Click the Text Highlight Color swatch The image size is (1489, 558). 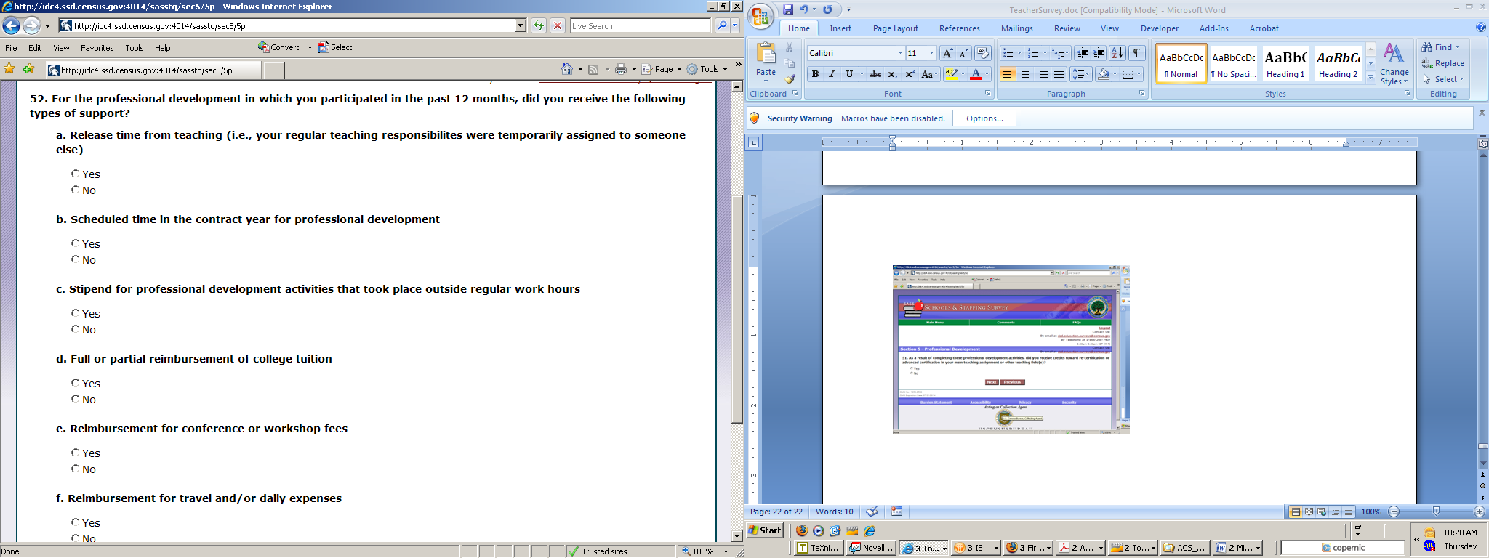951,74
